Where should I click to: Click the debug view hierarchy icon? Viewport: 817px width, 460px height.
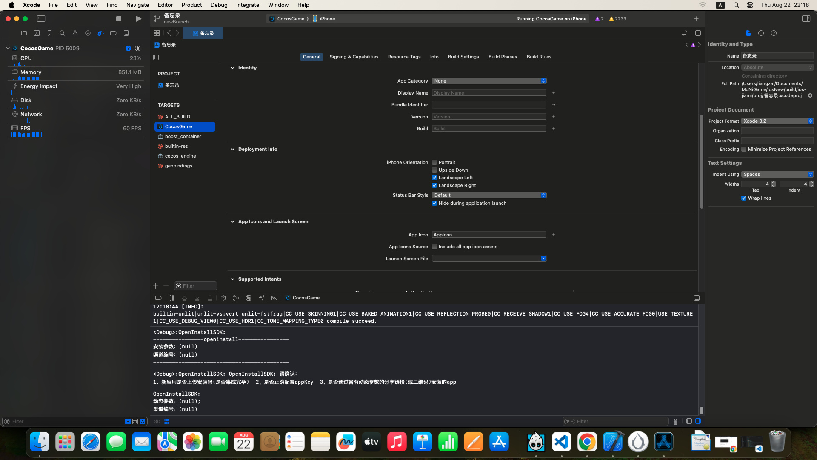[x=223, y=298]
